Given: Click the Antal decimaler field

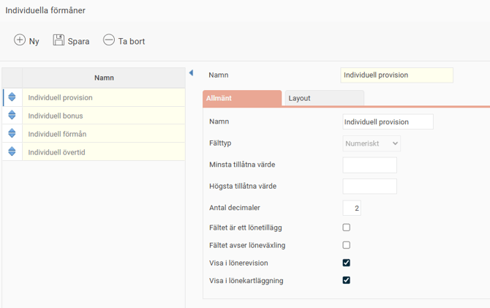Looking at the screenshot, I should (352, 209).
